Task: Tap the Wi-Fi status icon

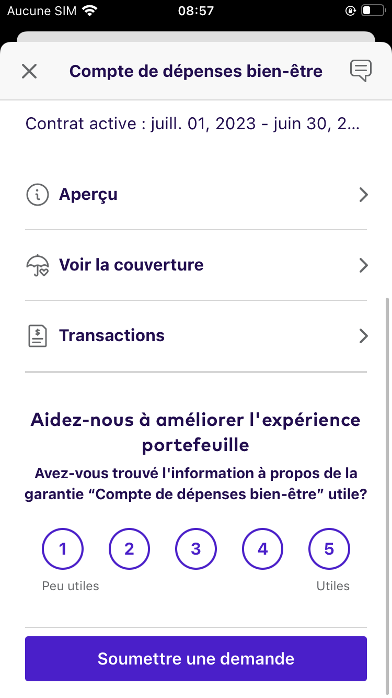Action: click(90, 10)
